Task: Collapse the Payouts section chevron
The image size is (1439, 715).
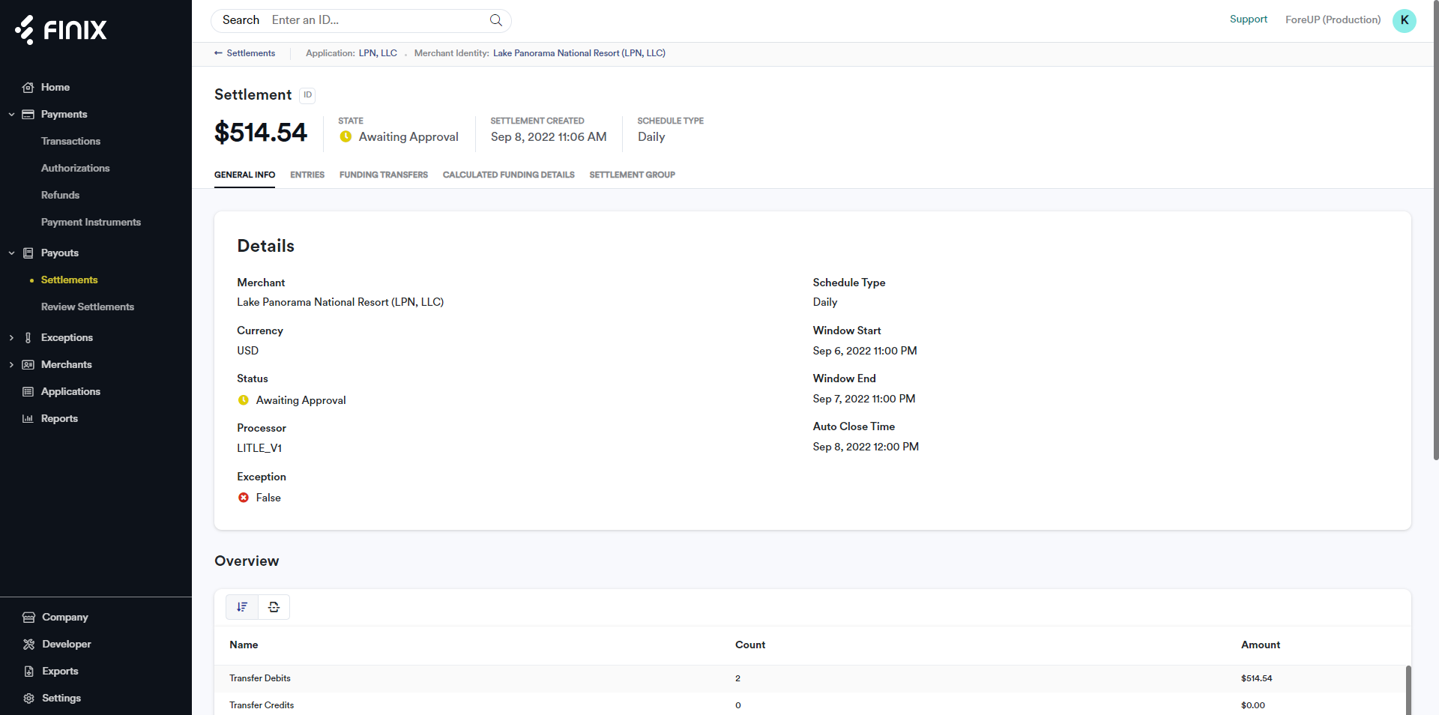Action: pyautogui.click(x=11, y=253)
